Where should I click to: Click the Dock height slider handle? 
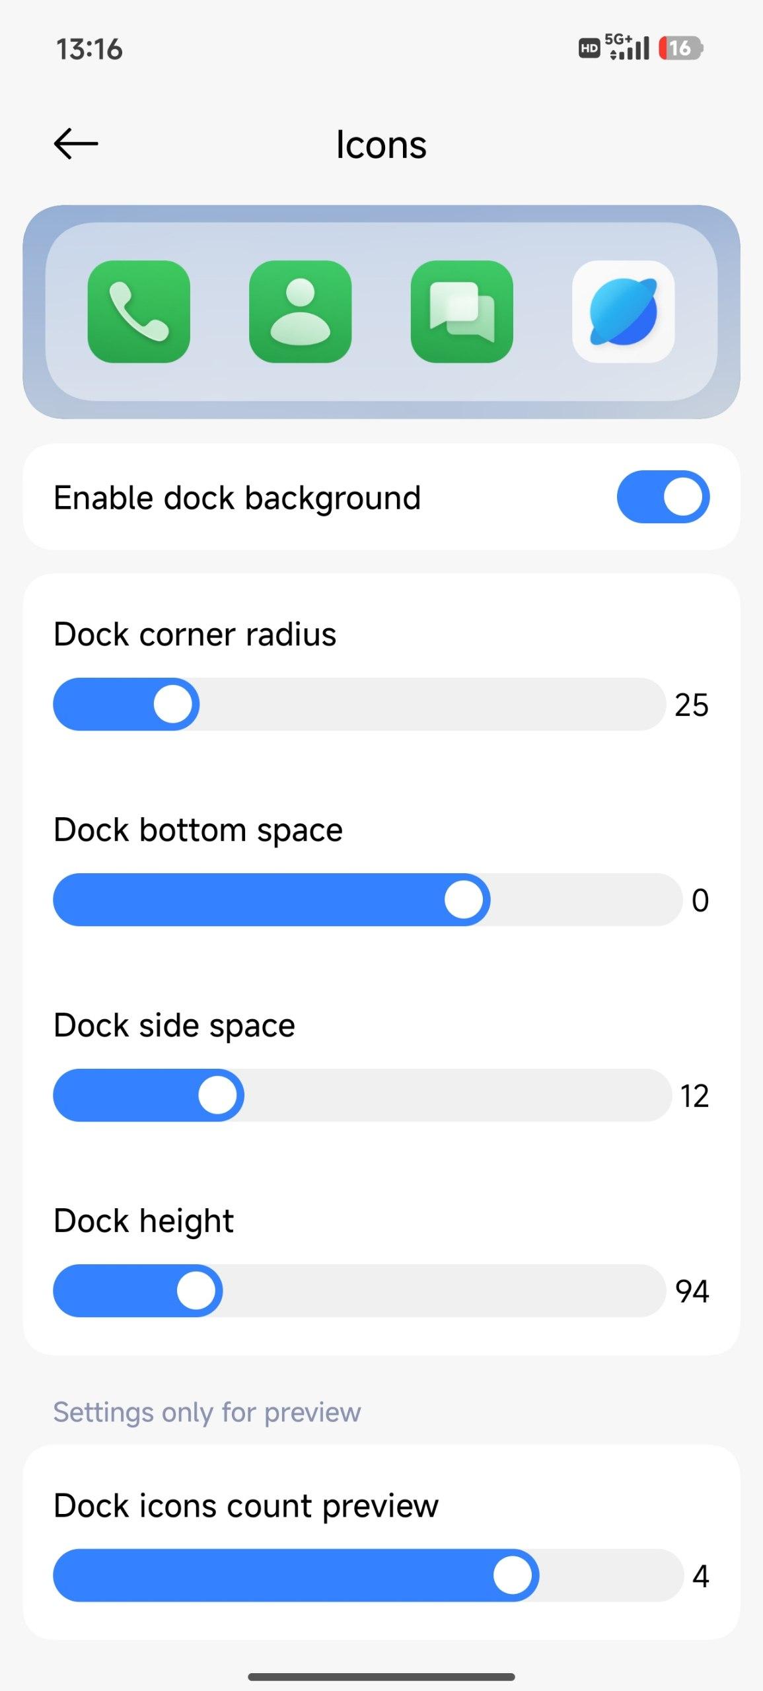pyautogui.click(x=196, y=1291)
